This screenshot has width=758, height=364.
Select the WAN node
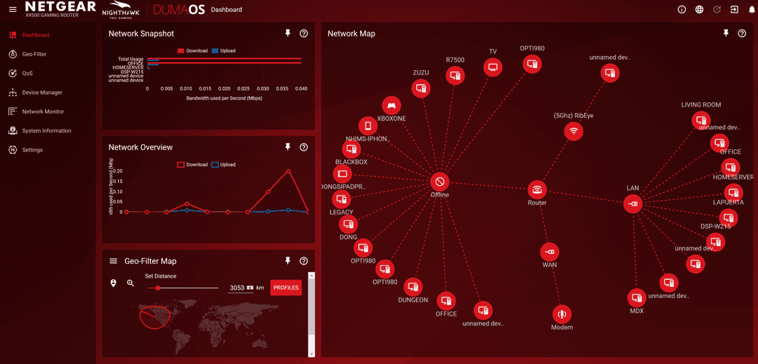(x=550, y=252)
